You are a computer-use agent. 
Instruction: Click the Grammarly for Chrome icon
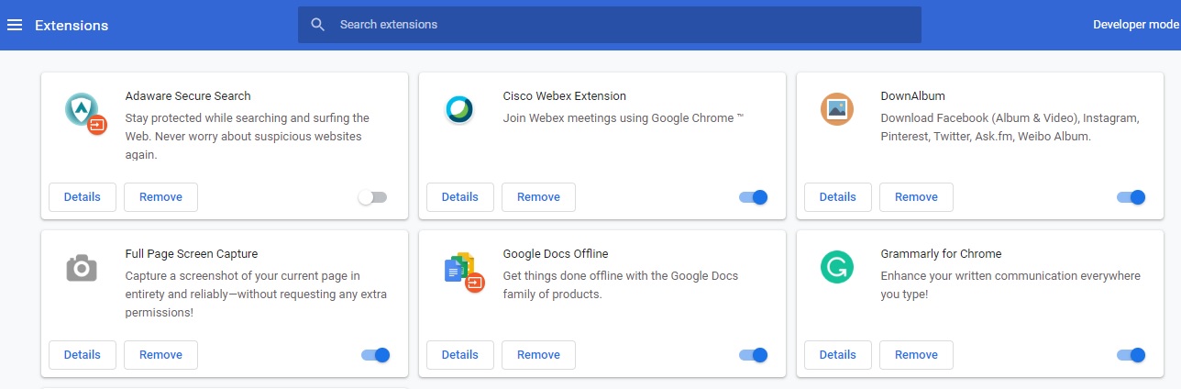coord(836,267)
